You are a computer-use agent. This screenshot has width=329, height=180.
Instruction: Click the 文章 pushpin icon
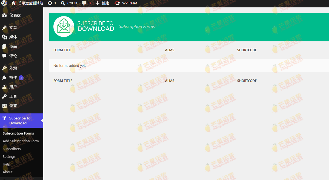point(4,28)
